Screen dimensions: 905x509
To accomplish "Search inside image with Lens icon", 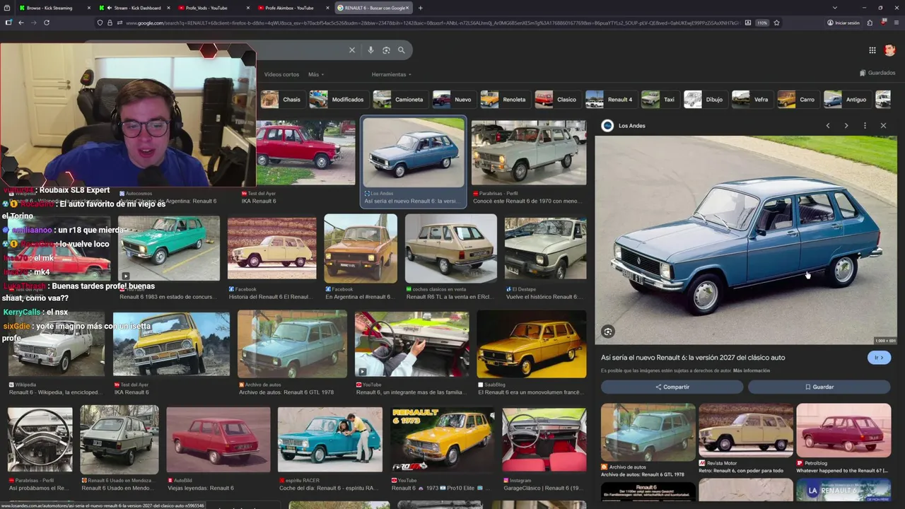I will [x=608, y=332].
